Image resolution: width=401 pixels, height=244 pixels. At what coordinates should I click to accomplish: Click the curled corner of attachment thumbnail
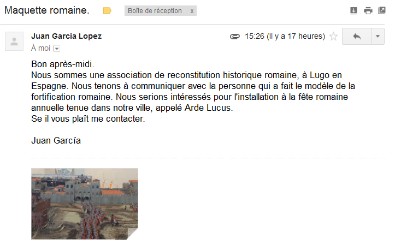(132, 234)
